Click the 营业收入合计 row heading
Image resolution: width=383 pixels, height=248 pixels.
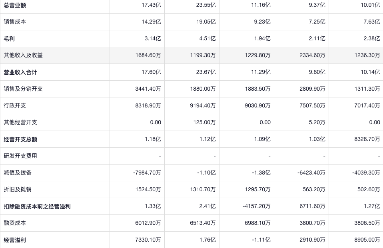coord(20,72)
